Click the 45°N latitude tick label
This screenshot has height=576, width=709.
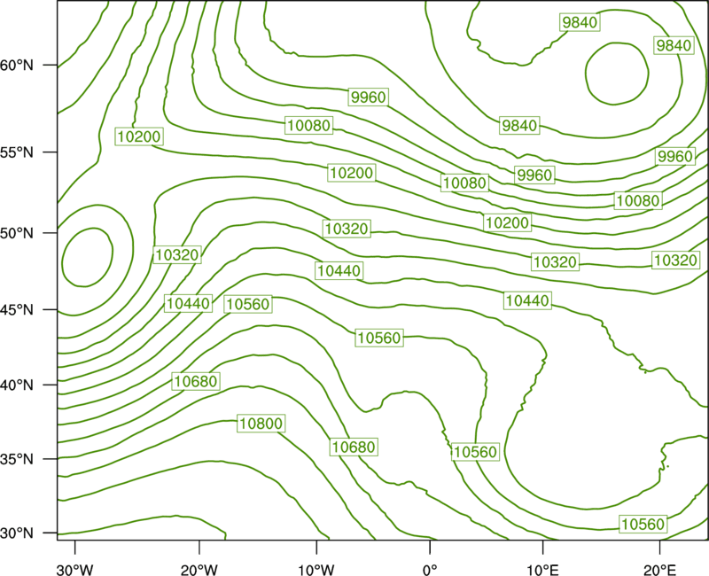[x=17, y=309]
